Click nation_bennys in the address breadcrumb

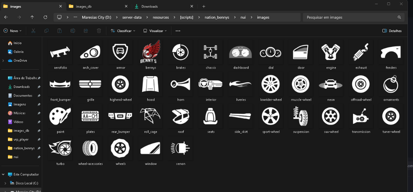pos(218,17)
